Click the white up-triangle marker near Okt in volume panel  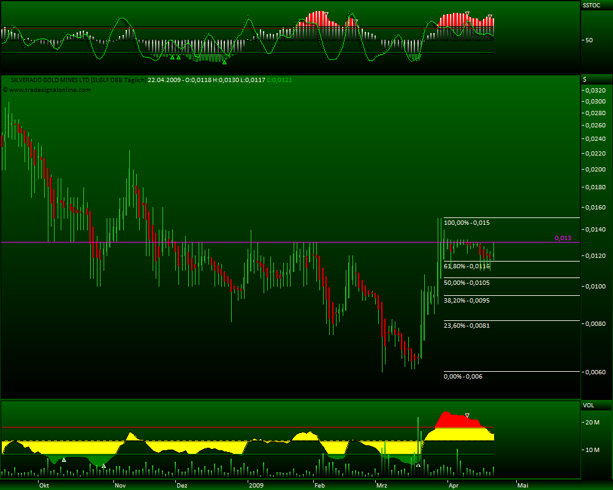click(x=64, y=459)
